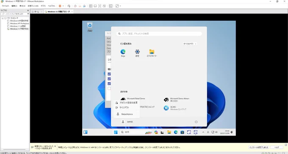Open Microsoft Demo Attract recommended item

(177, 100)
